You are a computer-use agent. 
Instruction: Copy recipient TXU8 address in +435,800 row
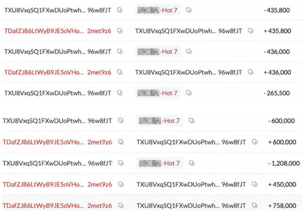coord(251,31)
